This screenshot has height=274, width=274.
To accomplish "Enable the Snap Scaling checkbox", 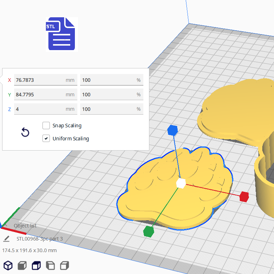I will pos(46,126).
